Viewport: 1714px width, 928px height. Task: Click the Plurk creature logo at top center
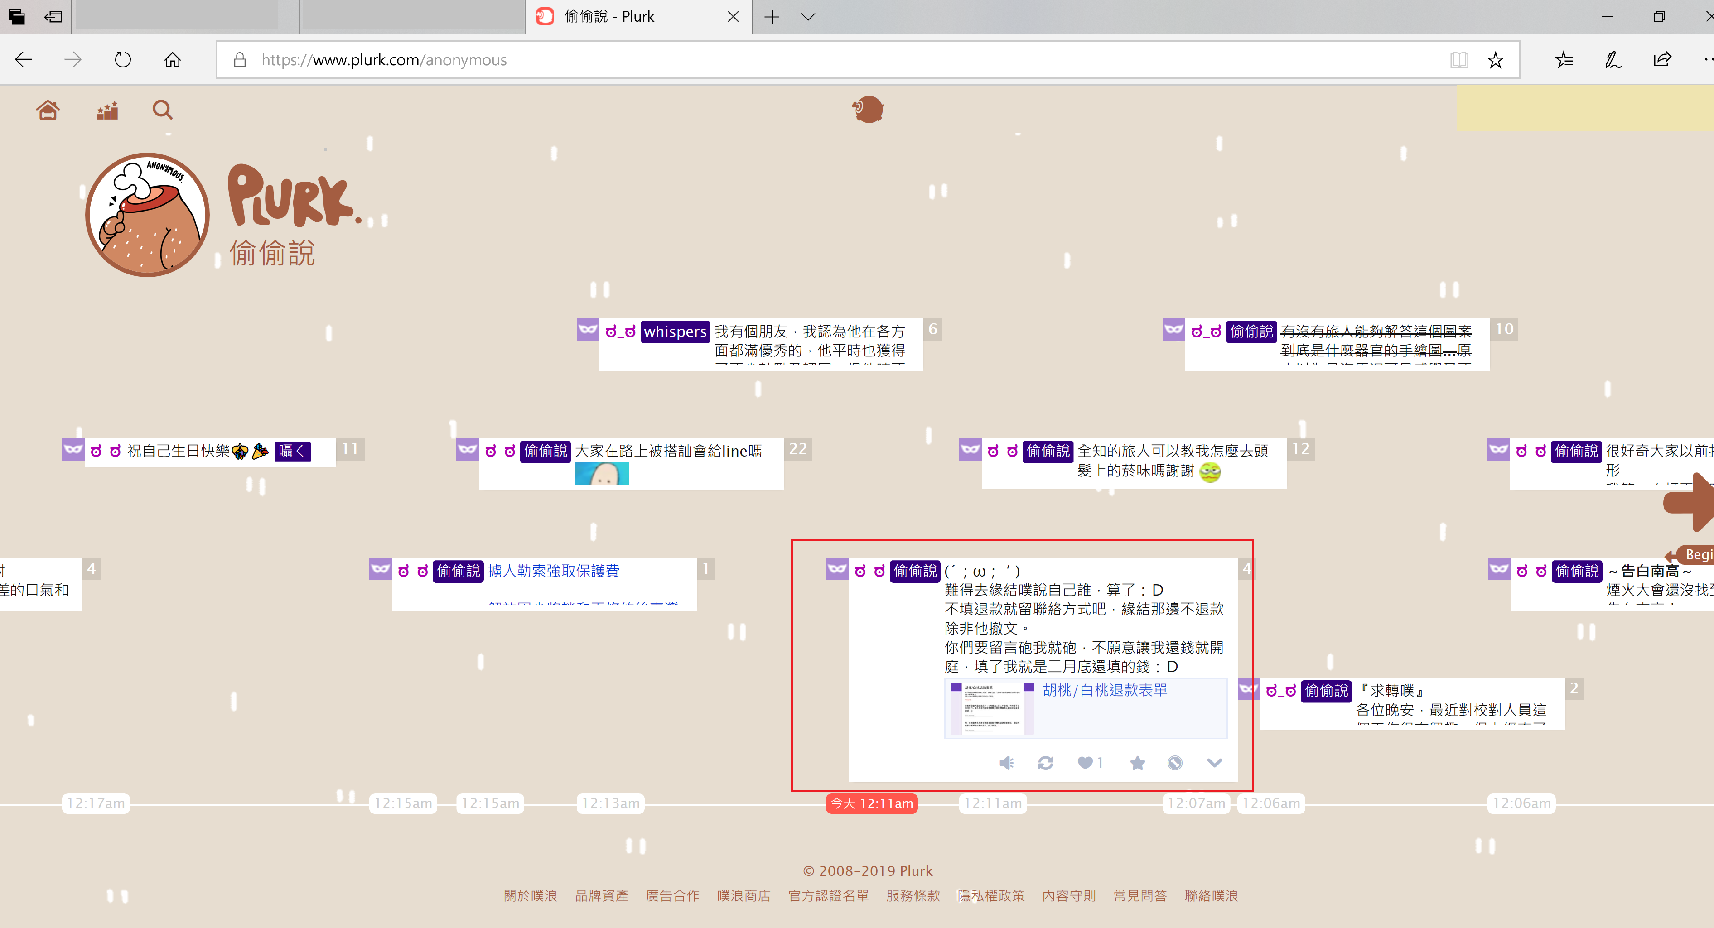868,109
